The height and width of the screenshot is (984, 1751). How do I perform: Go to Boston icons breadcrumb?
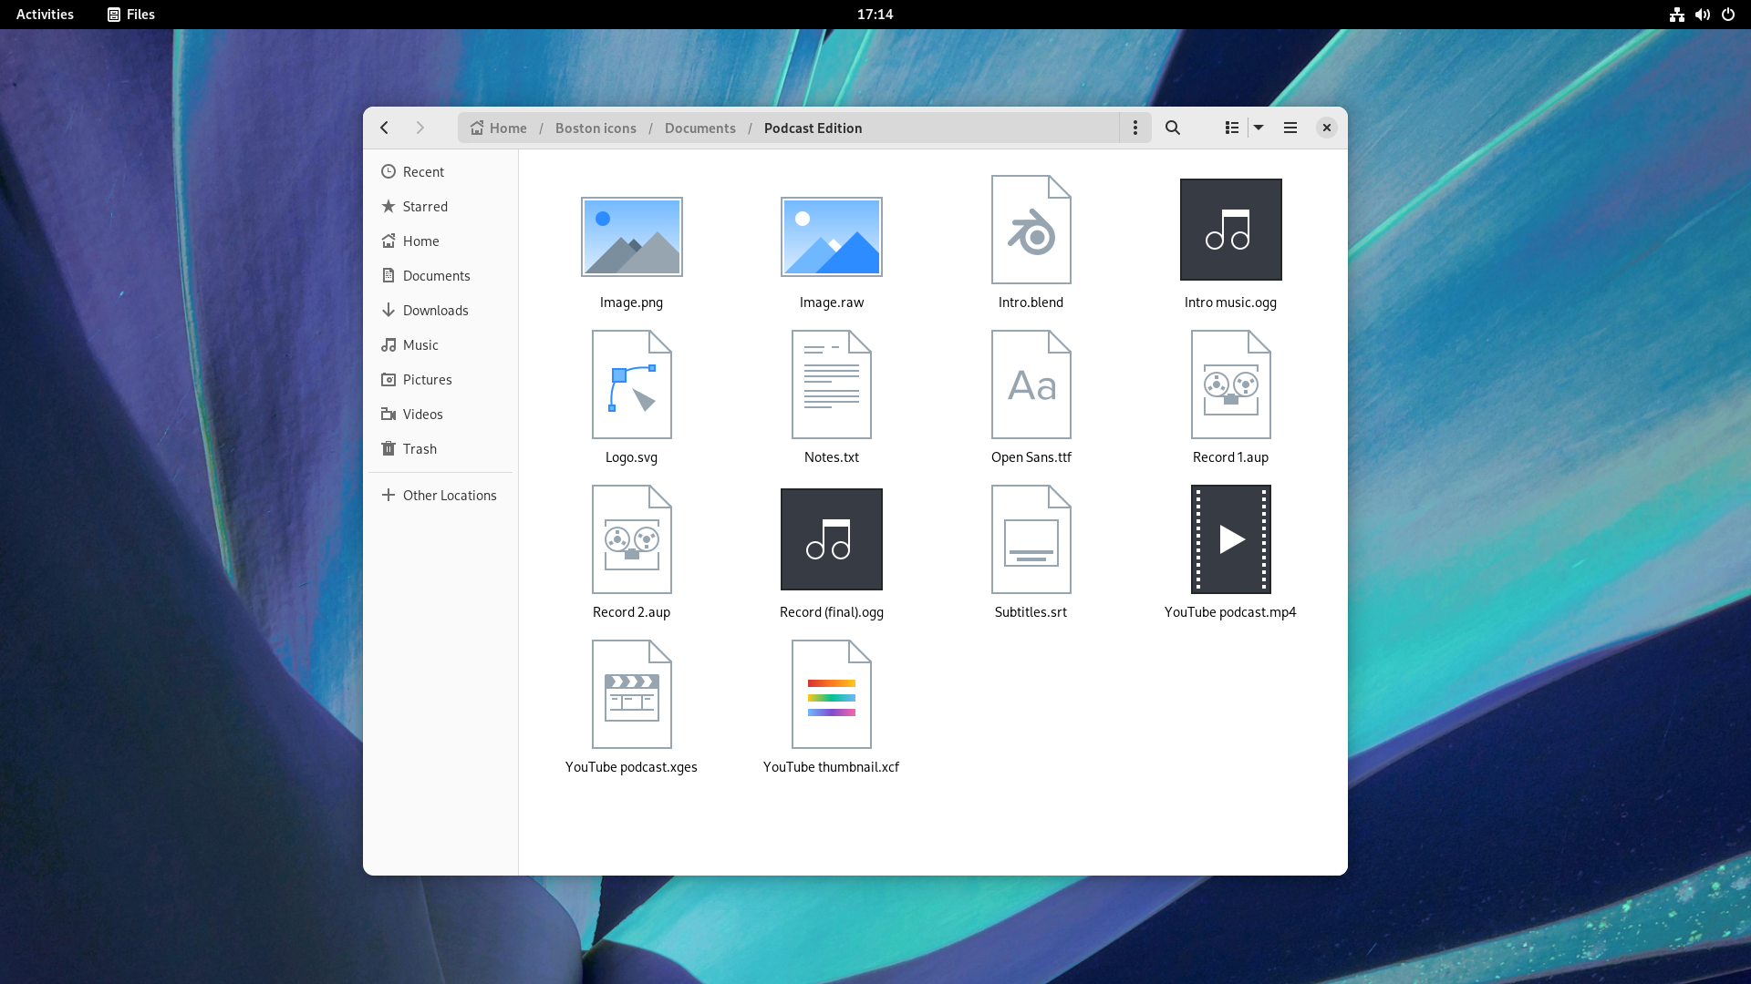click(x=596, y=128)
